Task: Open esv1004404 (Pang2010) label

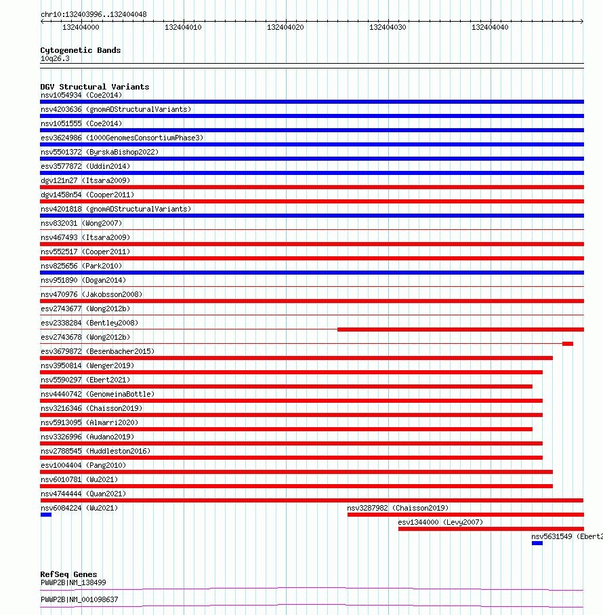Action: 83,466
